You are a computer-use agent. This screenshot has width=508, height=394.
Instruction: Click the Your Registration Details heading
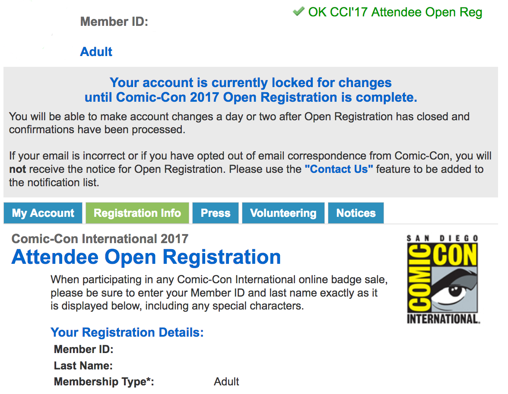(127, 332)
